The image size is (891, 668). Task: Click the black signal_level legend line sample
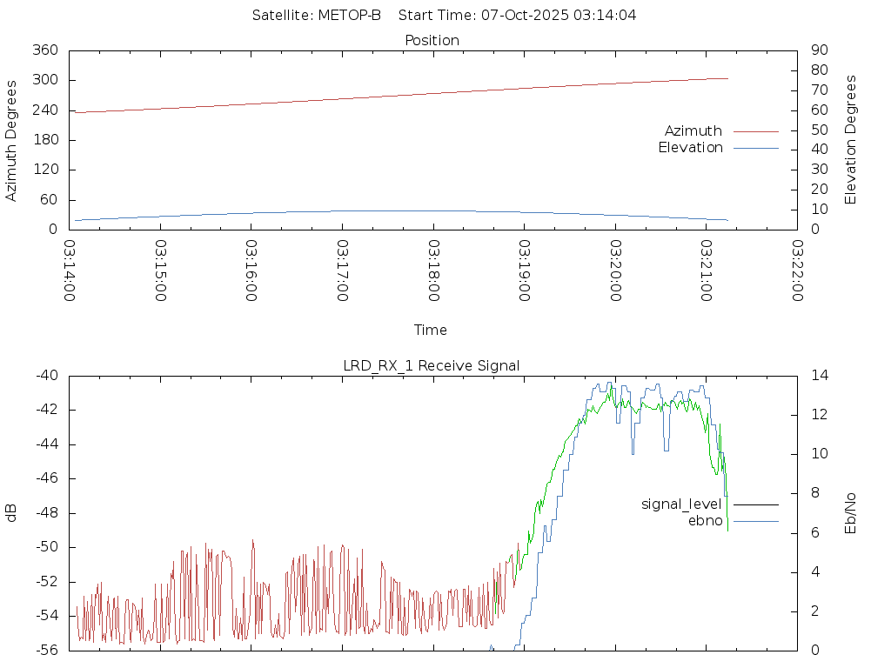click(755, 504)
